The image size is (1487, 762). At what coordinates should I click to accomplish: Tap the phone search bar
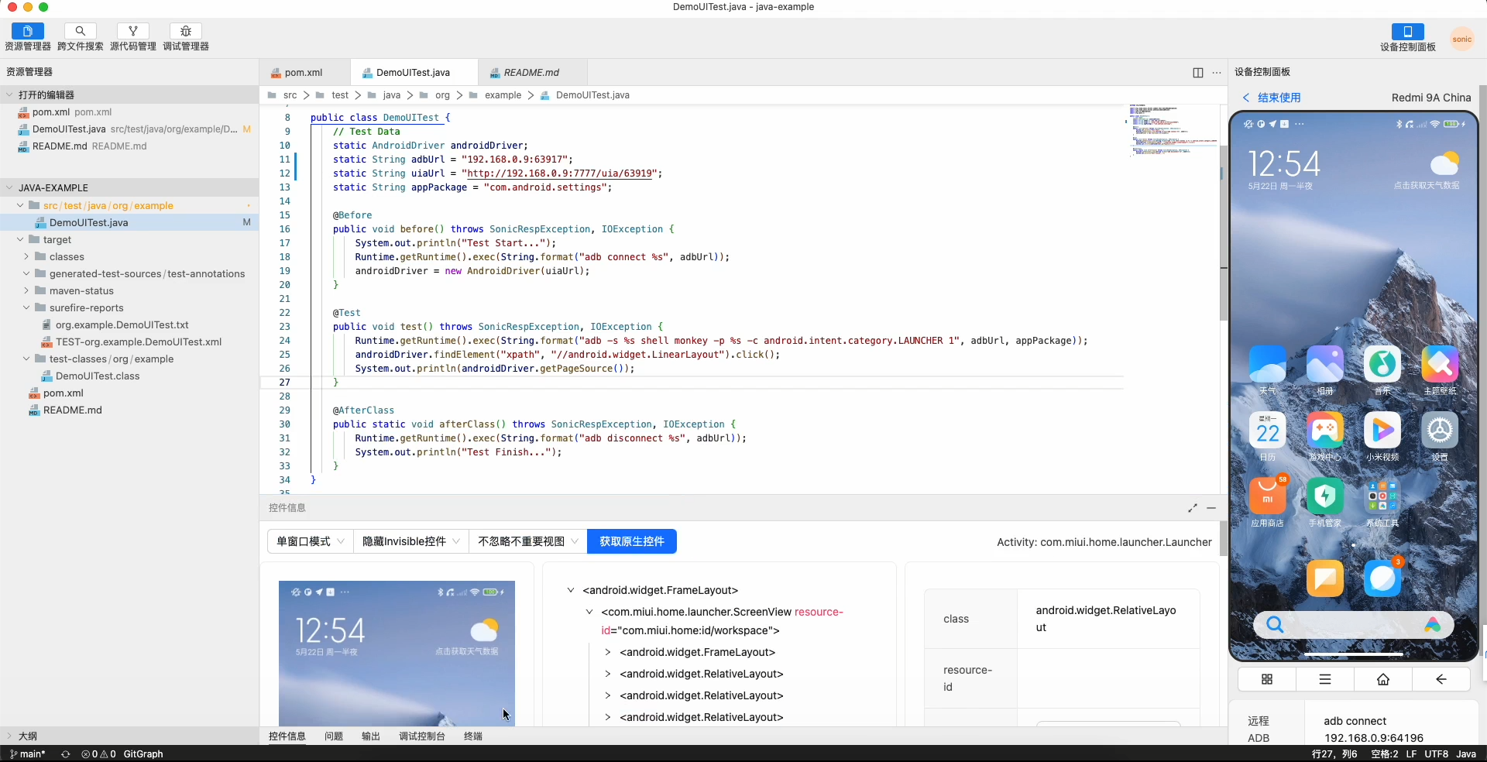click(1353, 625)
